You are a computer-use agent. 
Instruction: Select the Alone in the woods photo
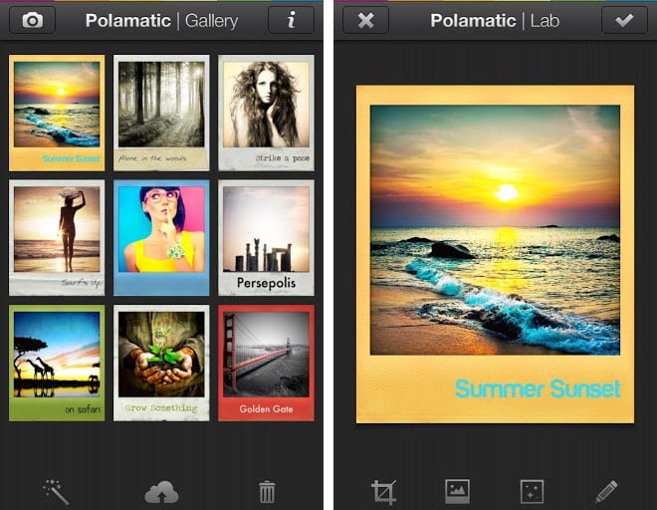point(161,113)
